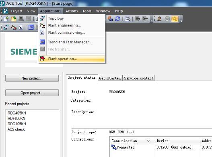The image size is (212, 157).
Task: Choose Plant engineering... menu entry
Action: point(72,25)
